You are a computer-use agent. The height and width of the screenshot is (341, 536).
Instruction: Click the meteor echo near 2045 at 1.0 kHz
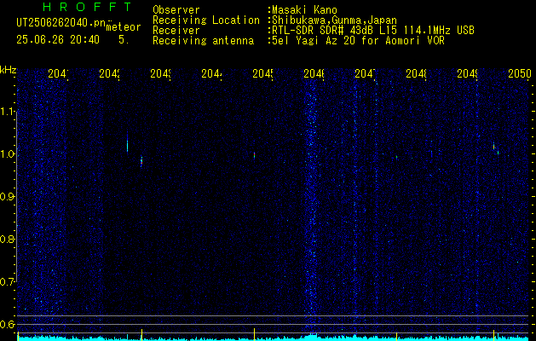[254, 155]
